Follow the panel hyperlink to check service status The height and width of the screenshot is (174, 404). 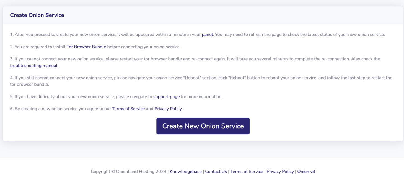coord(207,34)
